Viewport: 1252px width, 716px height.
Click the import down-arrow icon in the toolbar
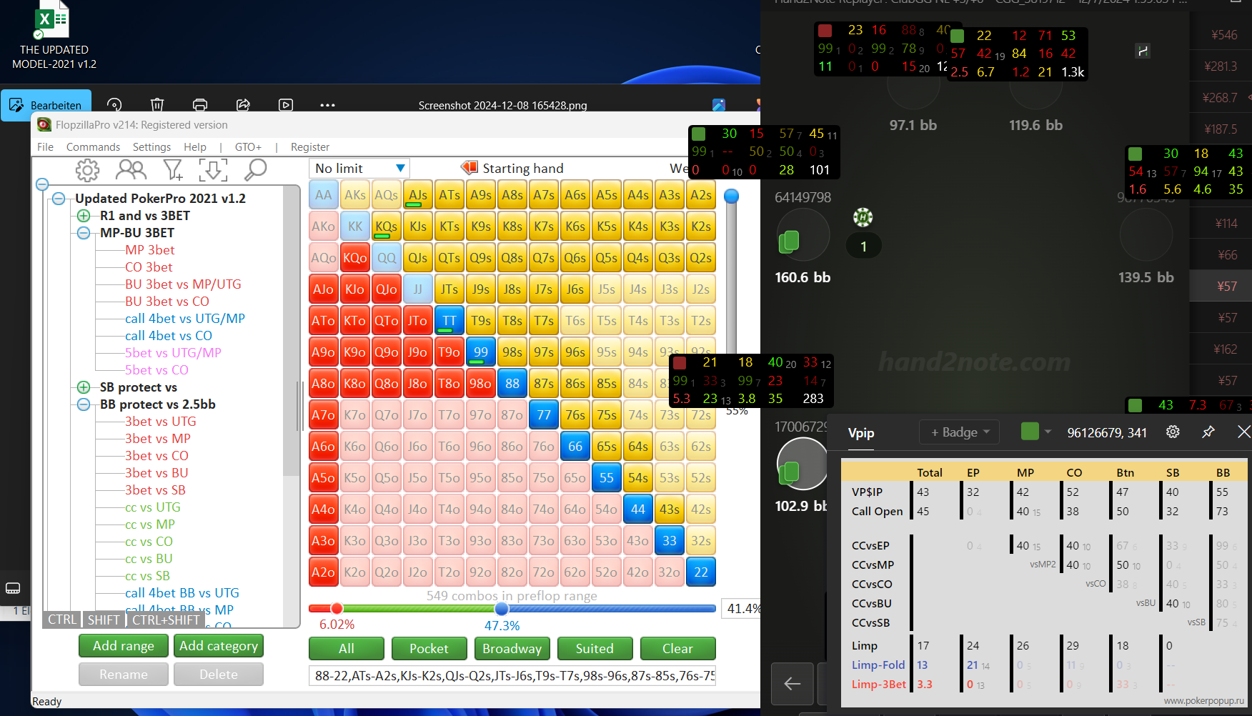pyautogui.click(x=213, y=170)
